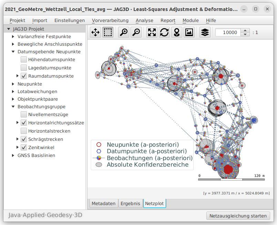
Task: Enable the Höhendatumspunkte checkbox
Action: (23, 59)
